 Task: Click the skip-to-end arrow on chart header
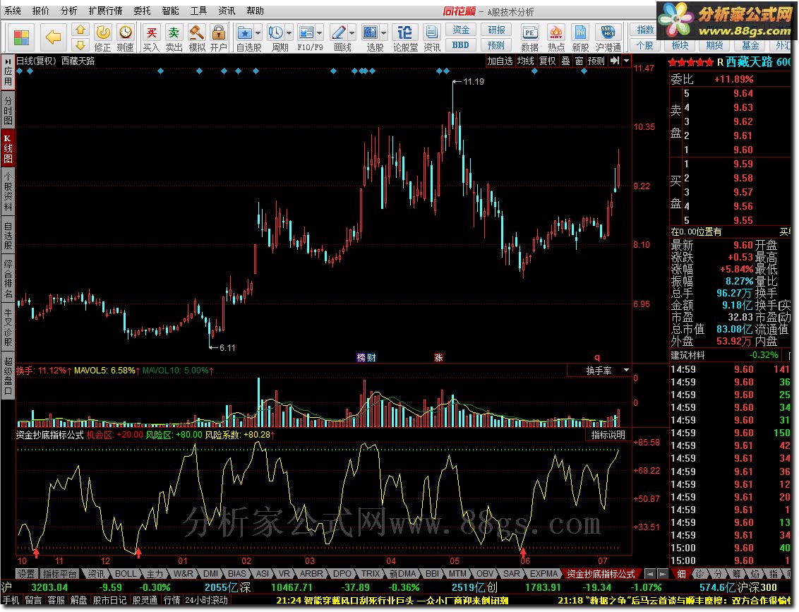coord(615,61)
